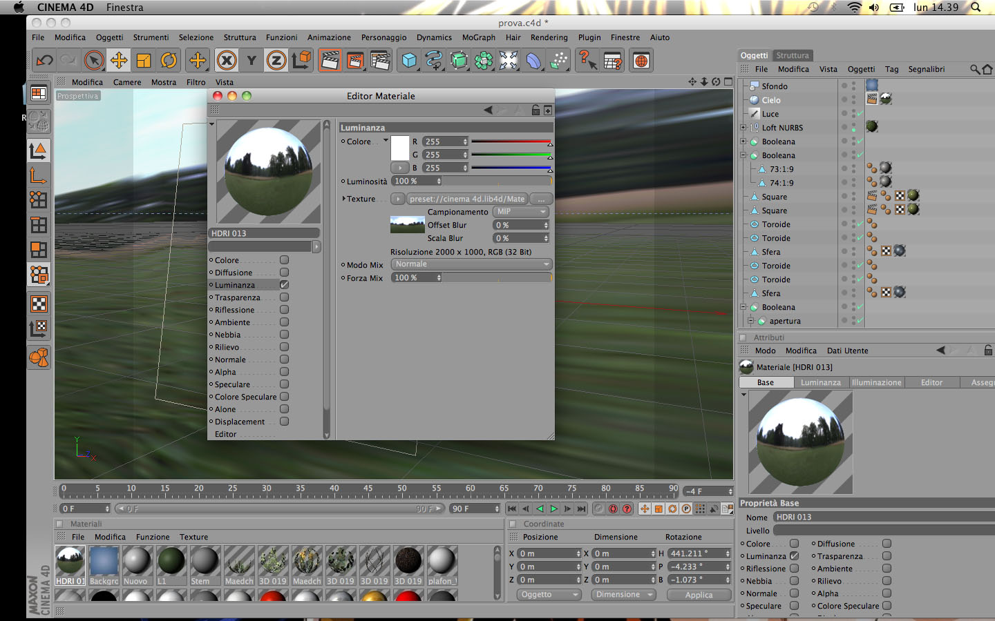The image size is (995, 621).
Task: Toggle the Y axis lock icon
Action: [252, 61]
